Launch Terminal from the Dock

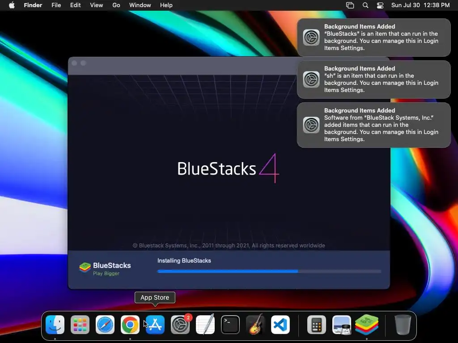click(x=230, y=325)
